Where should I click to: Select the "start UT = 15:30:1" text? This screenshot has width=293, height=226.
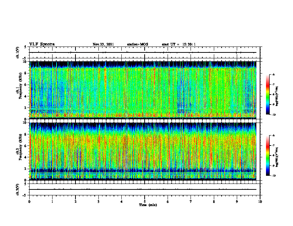pos(178,44)
